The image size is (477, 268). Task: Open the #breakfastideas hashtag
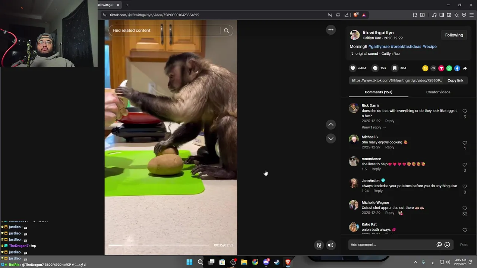(x=406, y=47)
